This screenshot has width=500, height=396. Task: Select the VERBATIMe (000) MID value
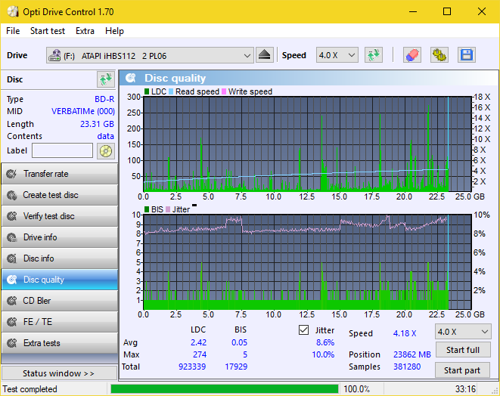click(x=83, y=111)
